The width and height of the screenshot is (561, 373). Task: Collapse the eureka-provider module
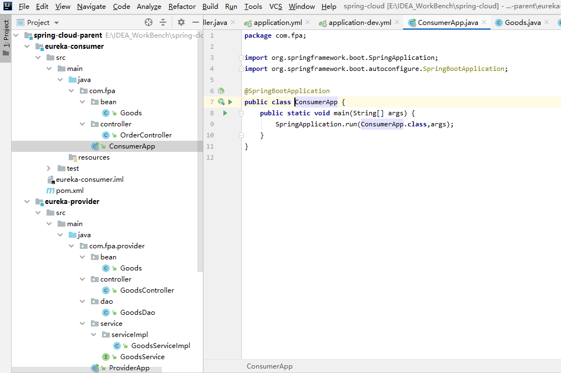(x=27, y=202)
